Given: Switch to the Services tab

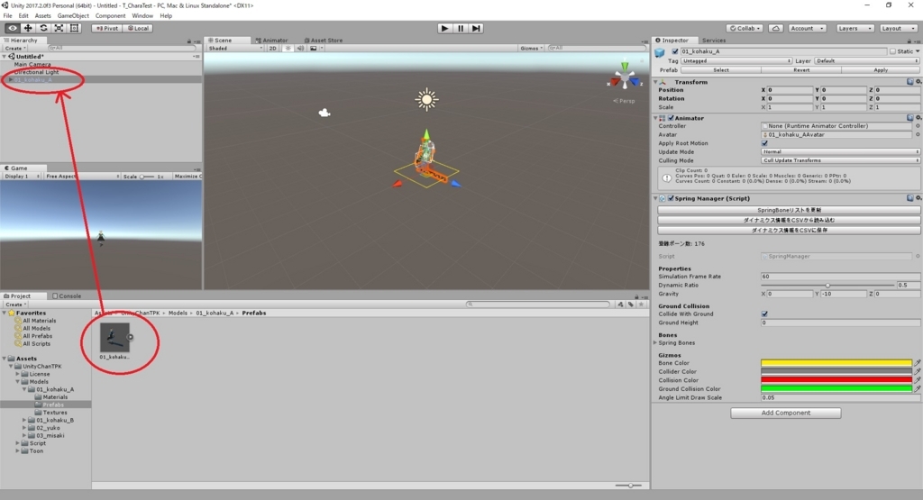Looking at the screenshot, I should tap(714, 40).
